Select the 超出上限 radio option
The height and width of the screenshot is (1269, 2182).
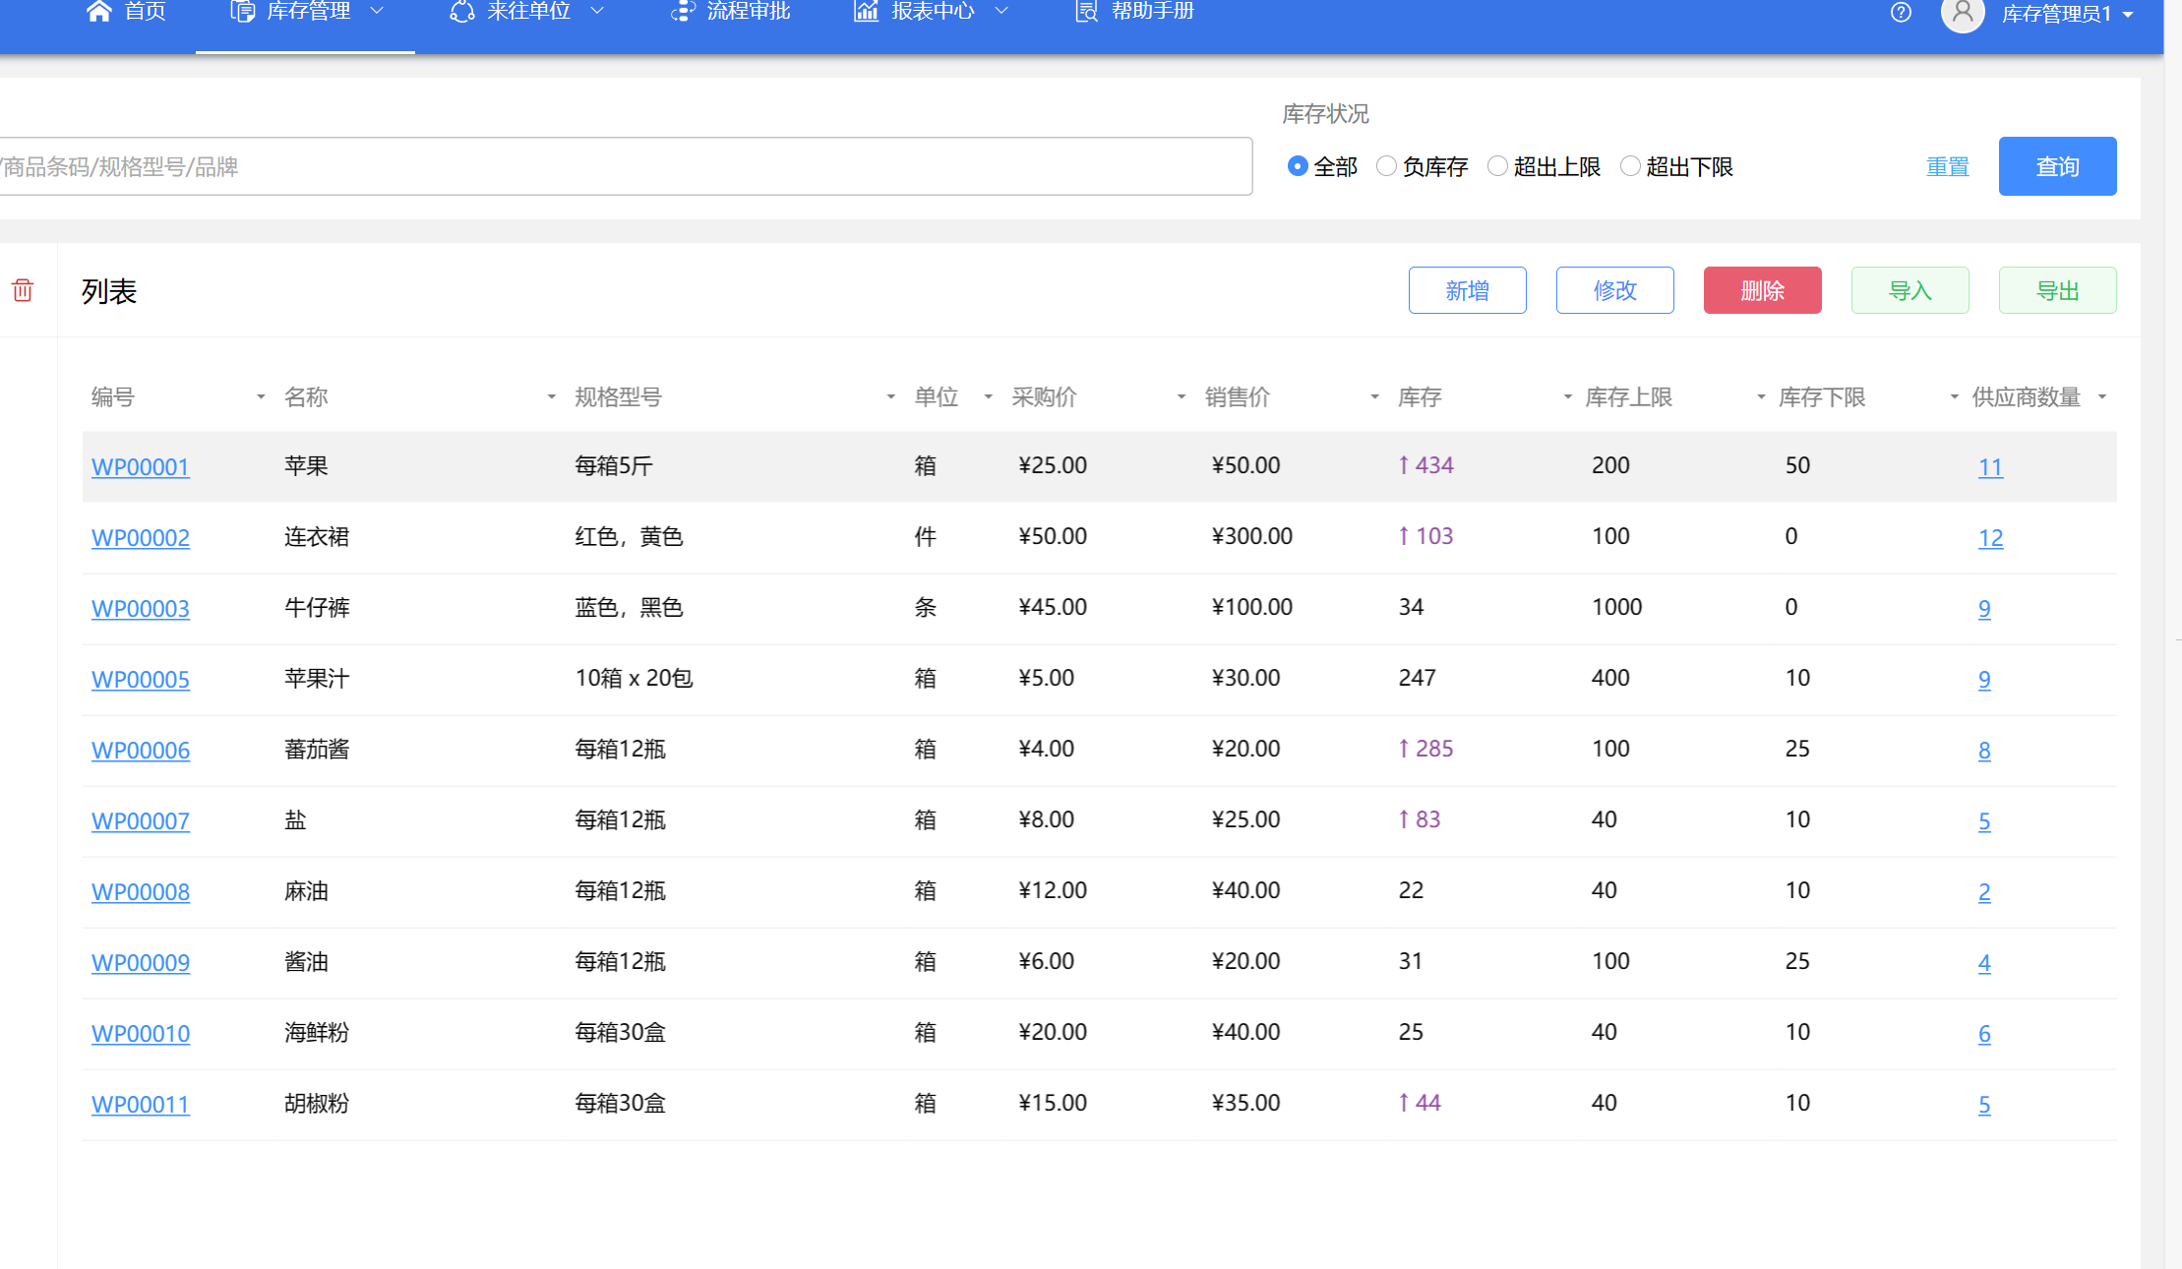[x=1497, y=166]
